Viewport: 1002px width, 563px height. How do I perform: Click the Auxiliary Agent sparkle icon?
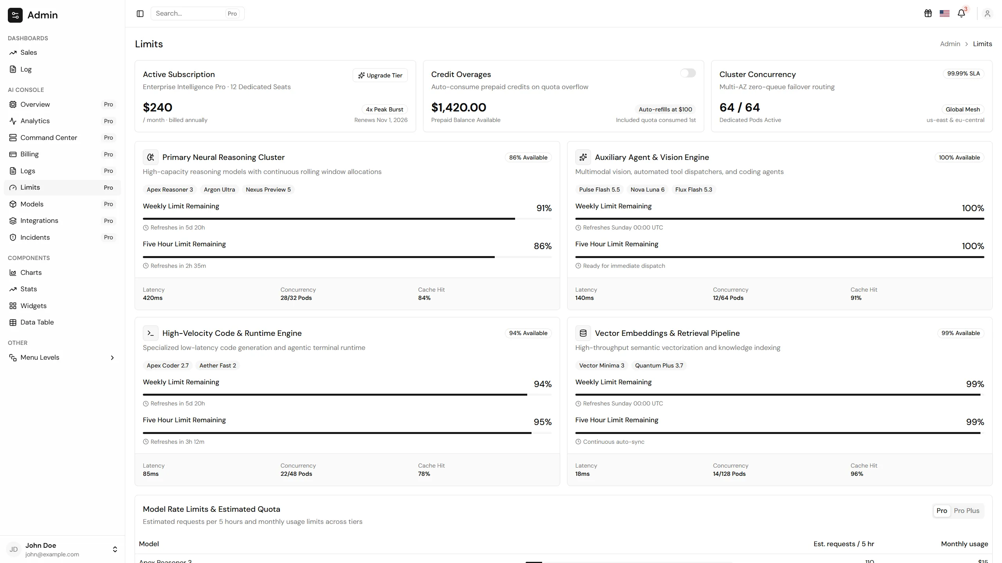[x=583, y=157]
